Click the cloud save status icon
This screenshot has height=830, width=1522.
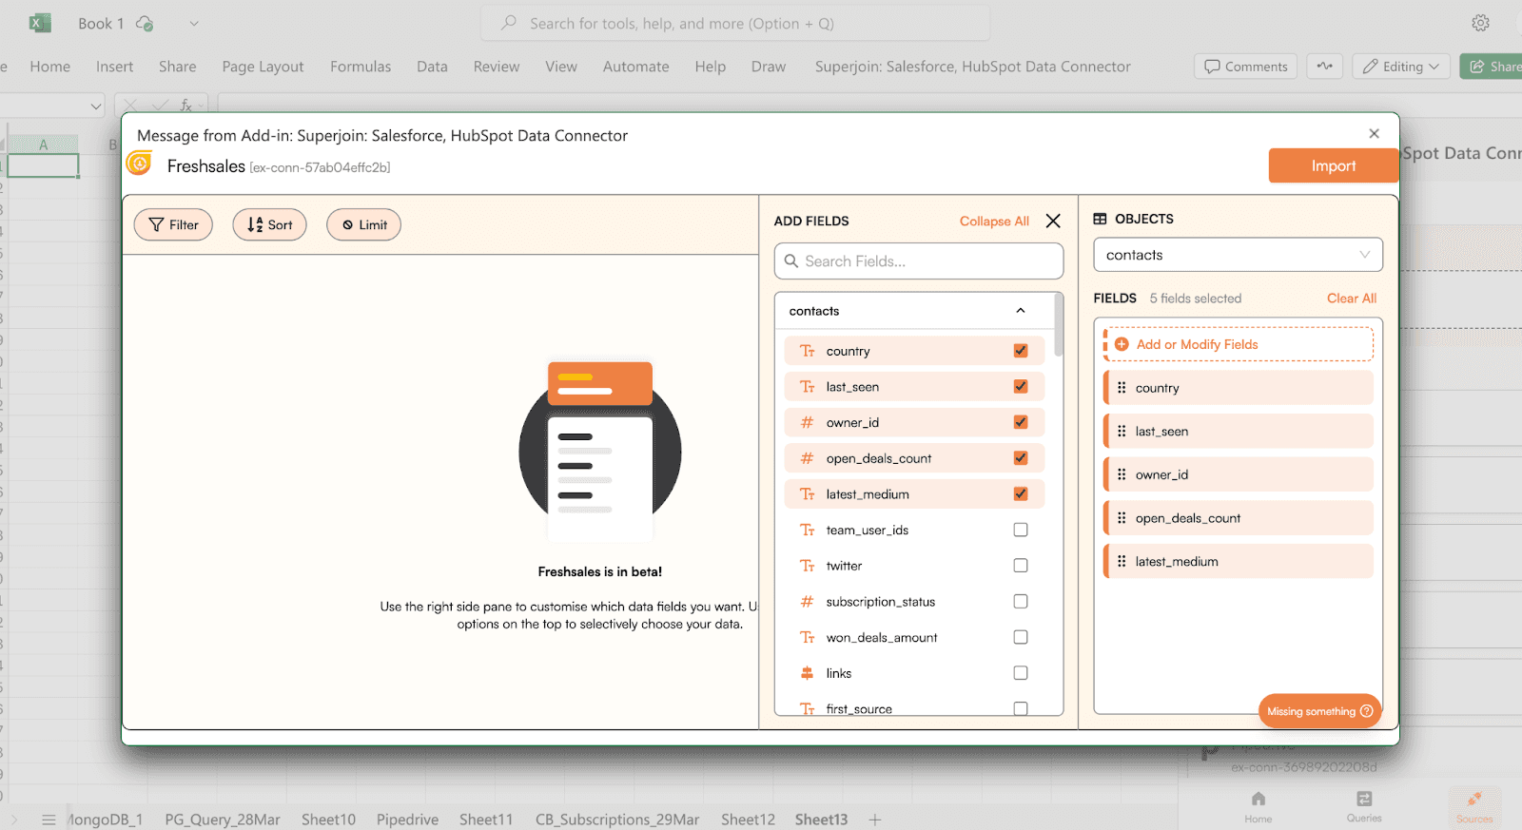pos(145,23)
